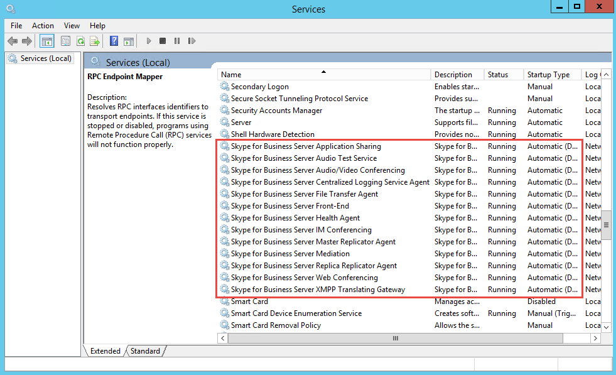616x375 pixels.
Task: Click gear icon of Skype Application Sharing service
Action: pyautogui.click(x=225, y=146)
